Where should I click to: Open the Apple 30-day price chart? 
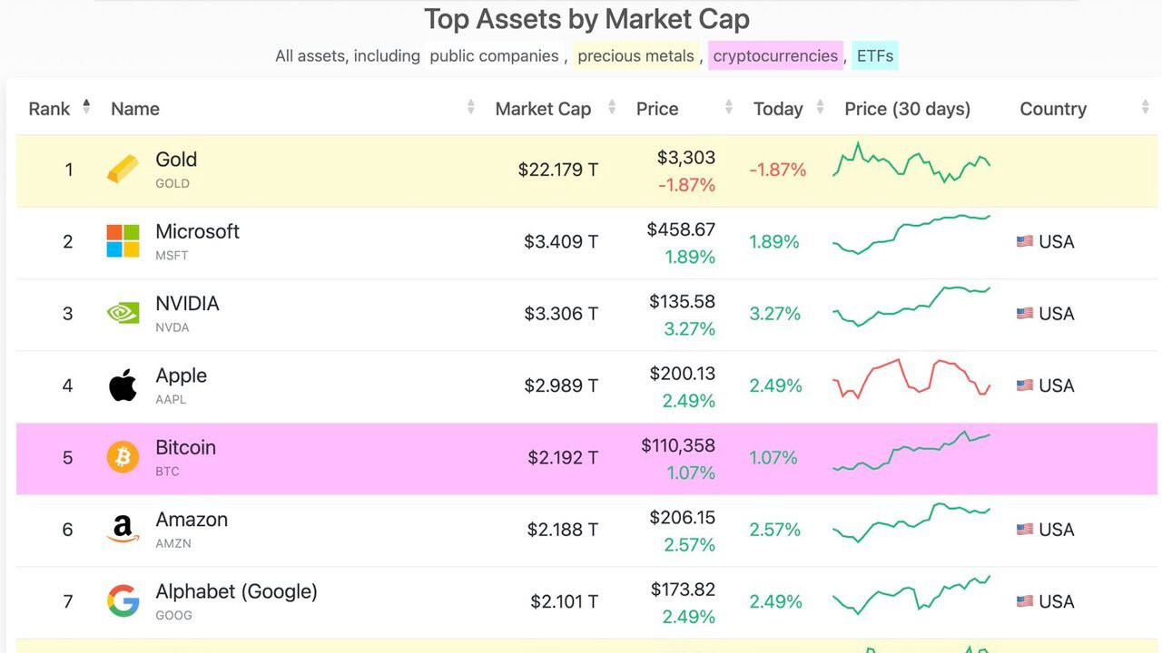click(911, 377)
